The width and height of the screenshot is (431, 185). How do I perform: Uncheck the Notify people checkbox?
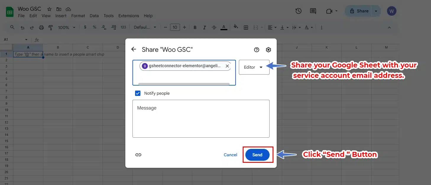point(138,93)
